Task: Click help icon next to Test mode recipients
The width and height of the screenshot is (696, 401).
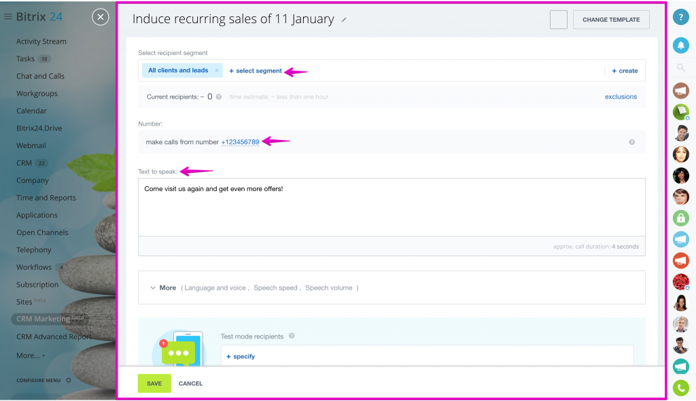Action: (292, 336)
